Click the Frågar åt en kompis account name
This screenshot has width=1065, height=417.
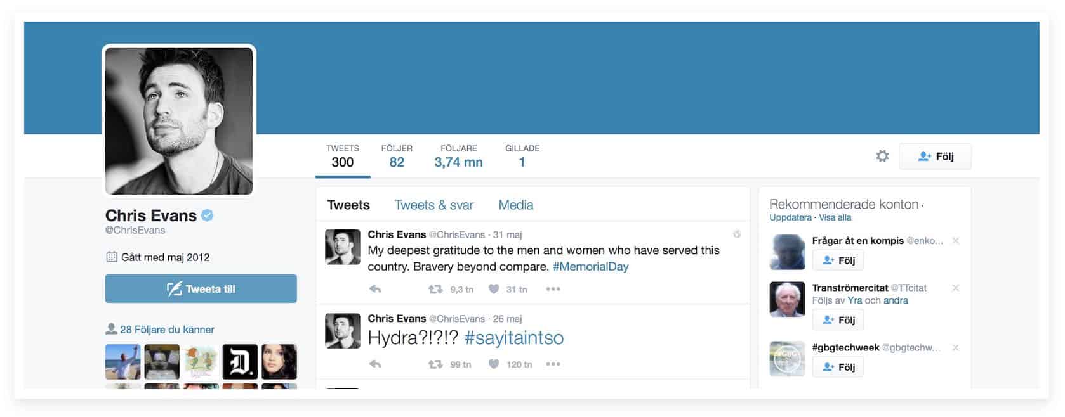coord(858,241)
